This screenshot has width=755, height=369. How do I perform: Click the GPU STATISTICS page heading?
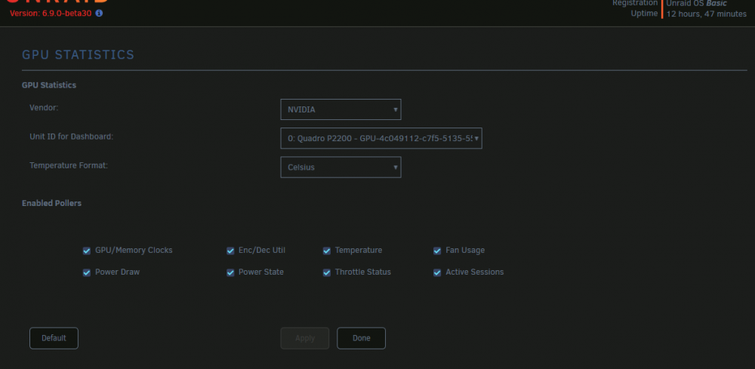78,55
